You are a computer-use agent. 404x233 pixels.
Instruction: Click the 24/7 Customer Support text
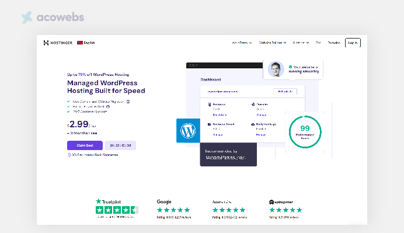[x=90, y=112]
